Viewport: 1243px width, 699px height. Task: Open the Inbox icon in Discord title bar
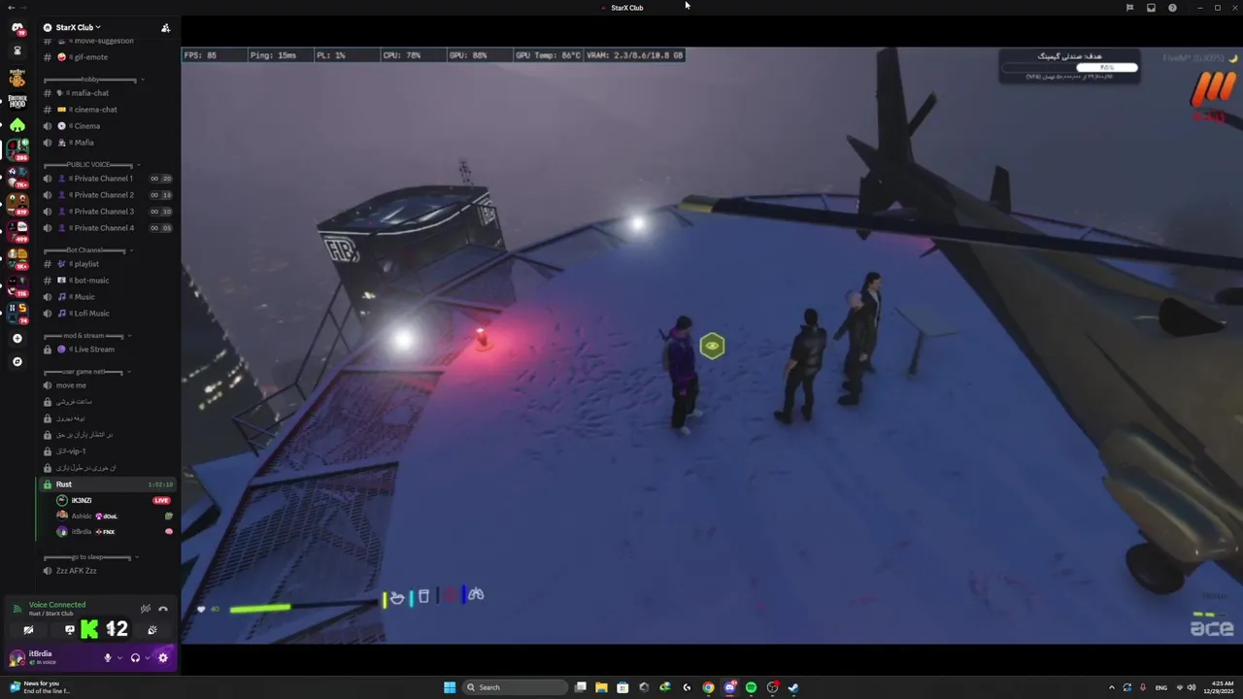pyautogui.click(x=1151, y=8)
